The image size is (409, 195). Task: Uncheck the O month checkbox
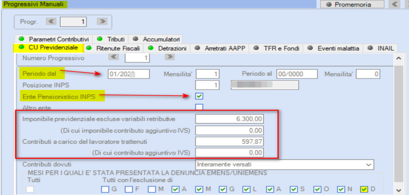317,189
